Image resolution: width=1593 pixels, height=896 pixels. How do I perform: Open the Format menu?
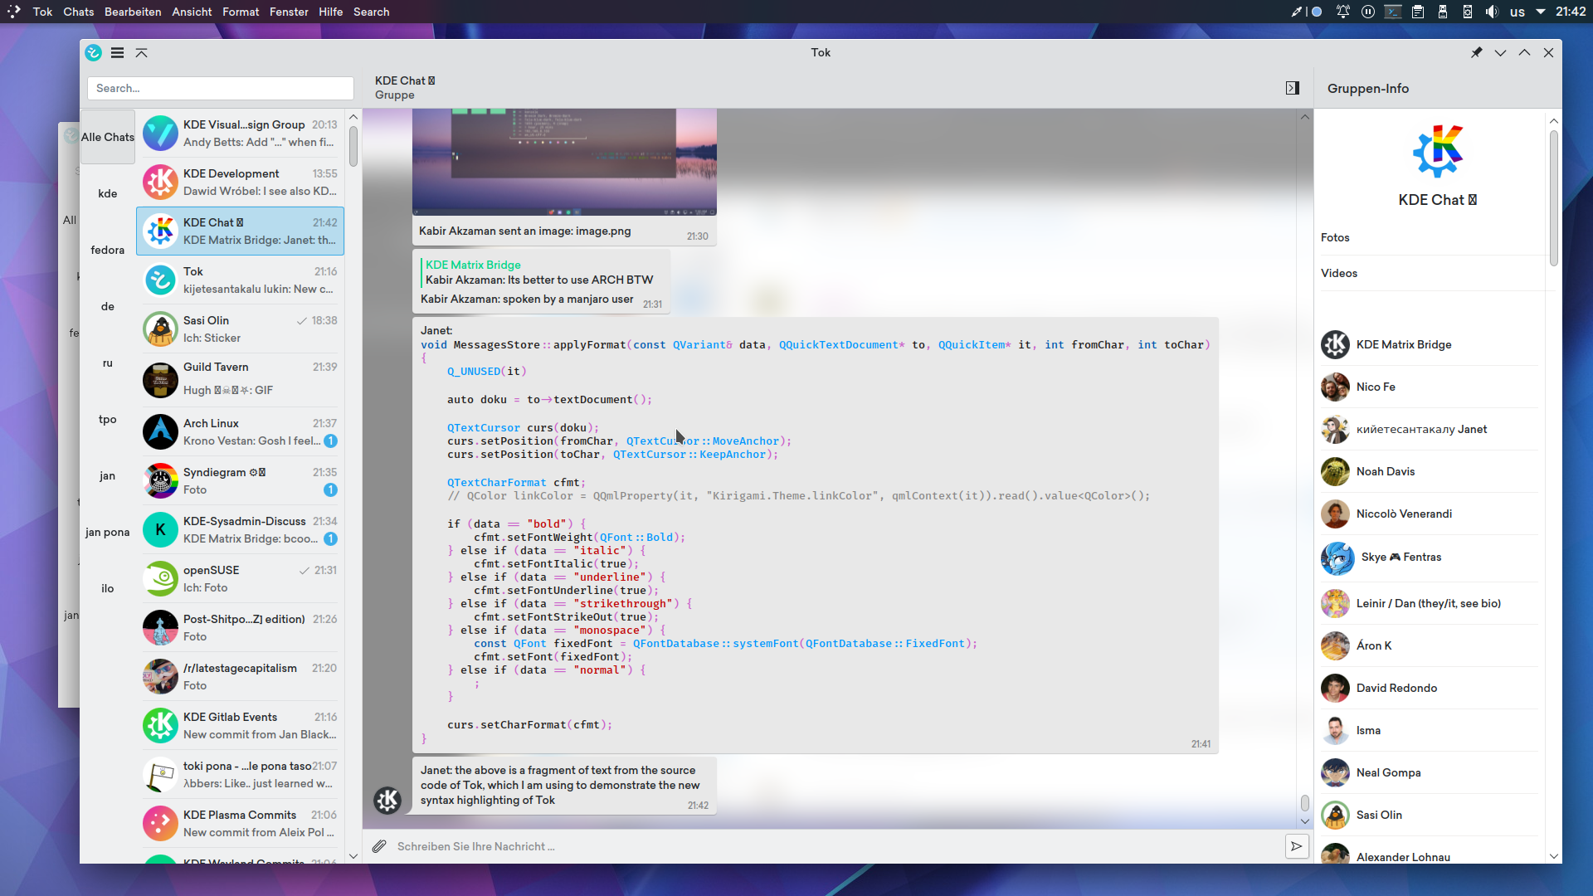pyautogui.click(x=241, y=12)
